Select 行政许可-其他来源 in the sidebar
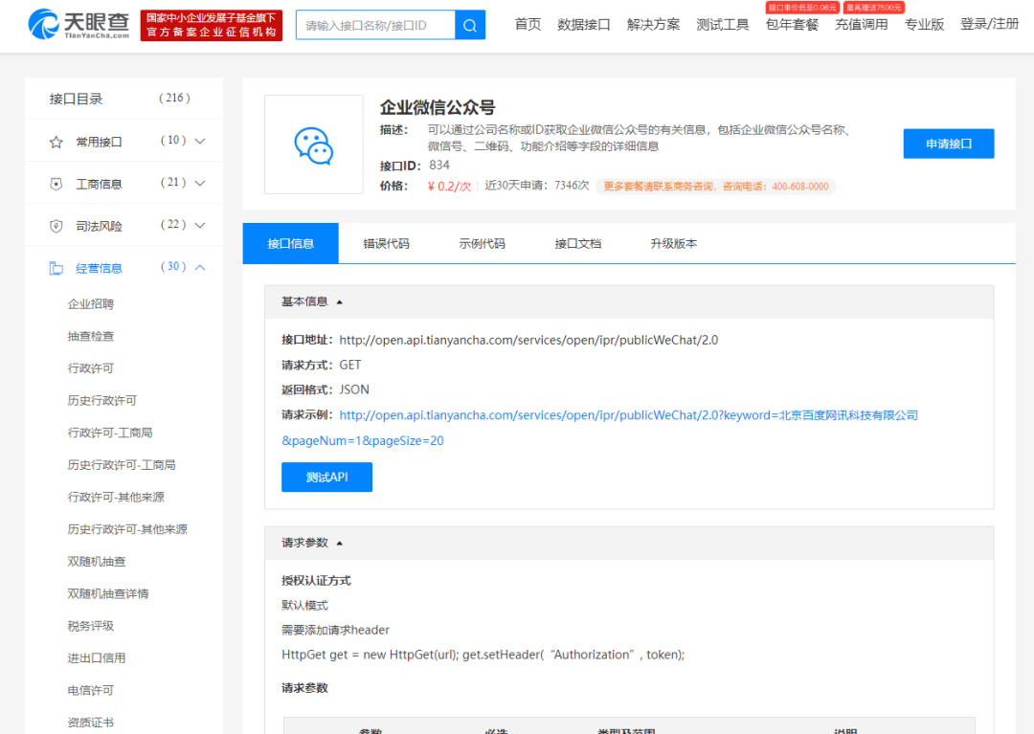 click(x=116, y=497)
